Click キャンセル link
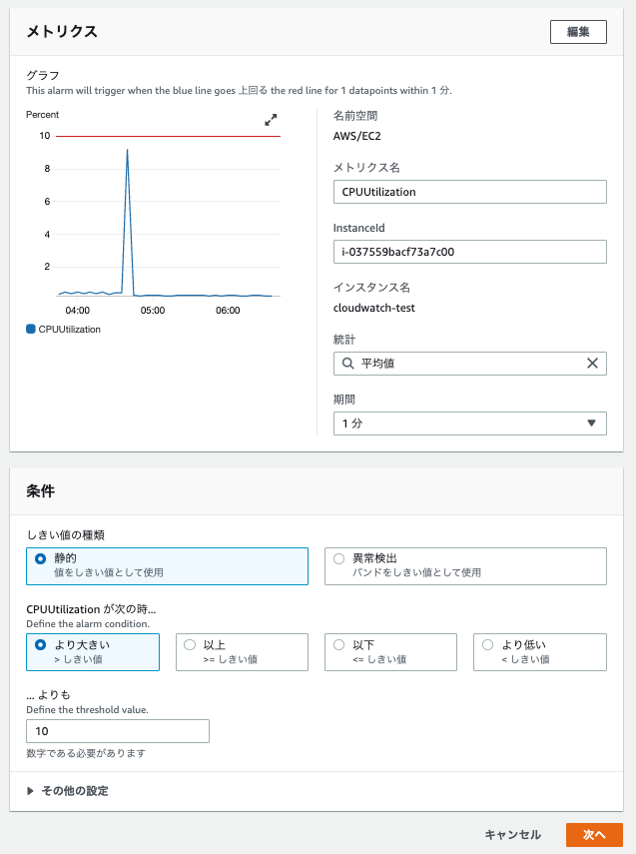Screen dimensions: 636x854 [x=513, y=834]
